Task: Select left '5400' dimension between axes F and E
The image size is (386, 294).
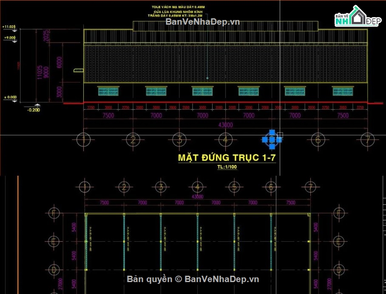Action: (x=74, y=227)
